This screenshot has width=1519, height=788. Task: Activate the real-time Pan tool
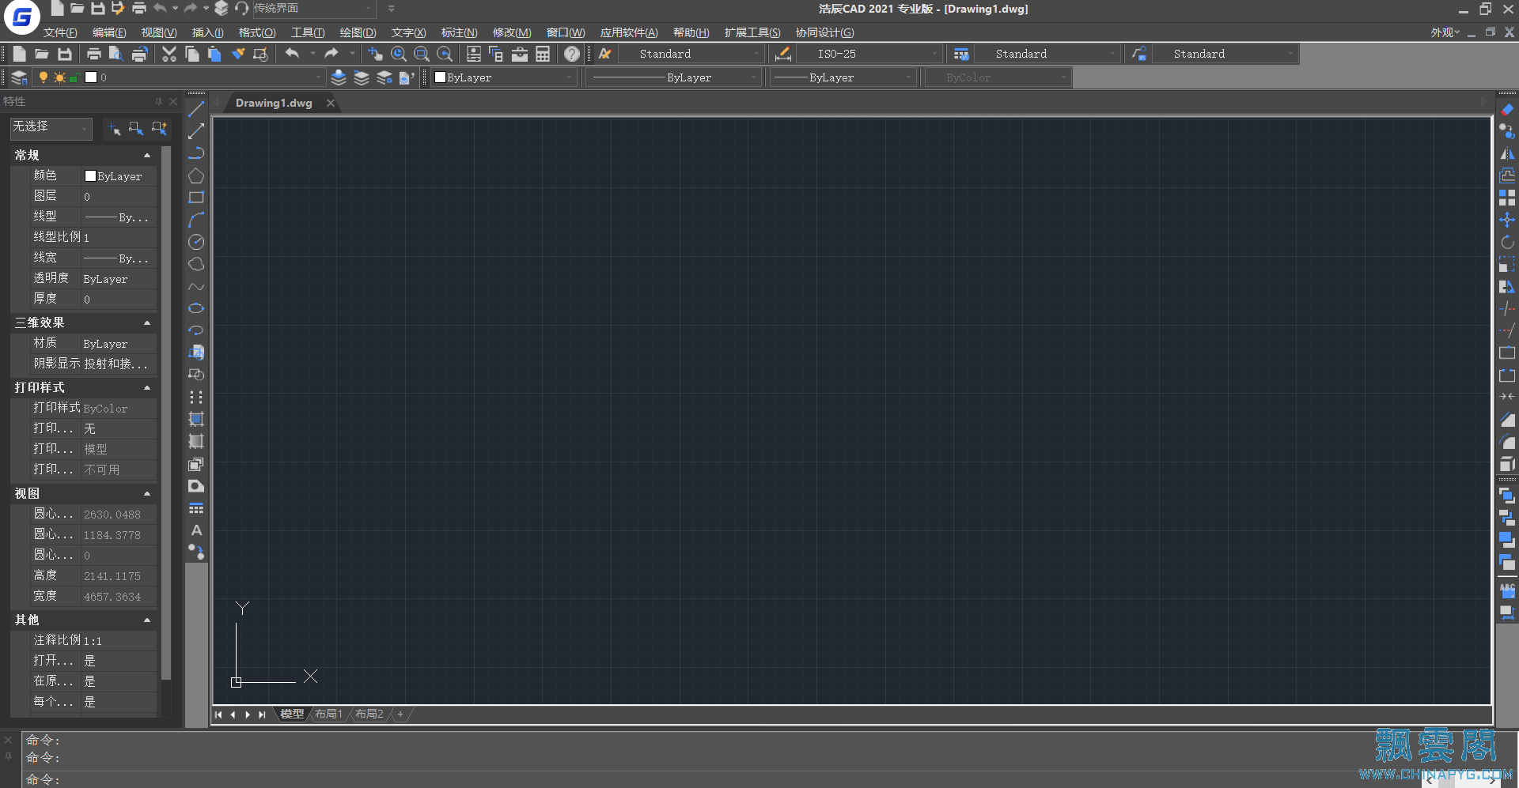click(x=375, y=54)
